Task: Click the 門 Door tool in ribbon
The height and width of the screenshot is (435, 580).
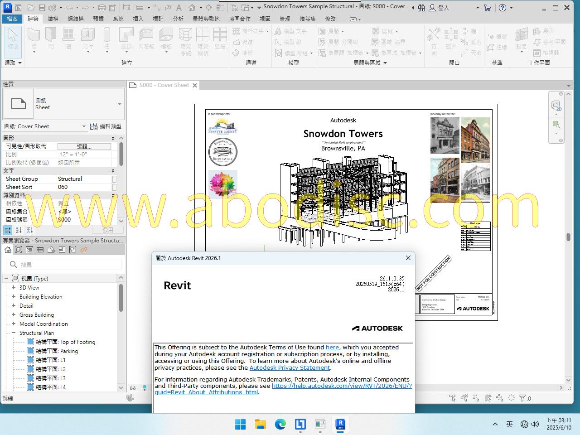Action: click(x=51, y=39)
